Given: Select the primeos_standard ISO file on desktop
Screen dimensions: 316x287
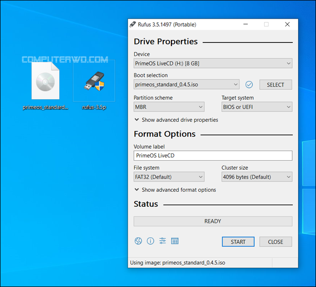Looking at the screenshot, I should coord(45,86).
